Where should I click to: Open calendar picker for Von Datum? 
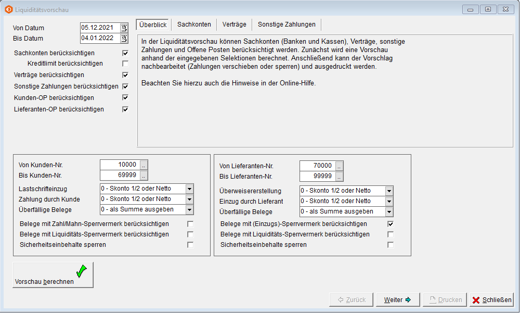point(124,28)
